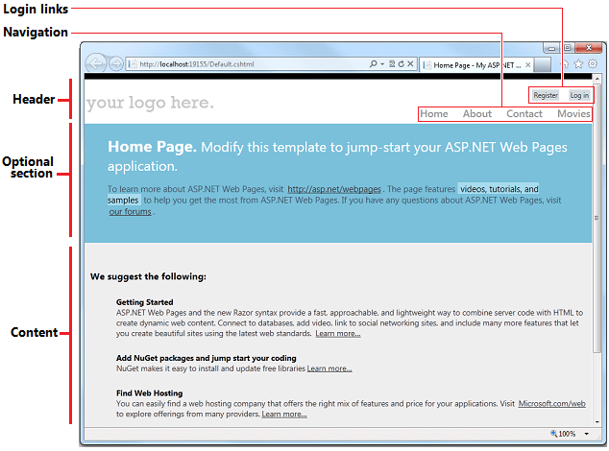Viewport: 609px width, 451px height.
Task: Open the 'our forums' link
Action: [x=130, y=211]
